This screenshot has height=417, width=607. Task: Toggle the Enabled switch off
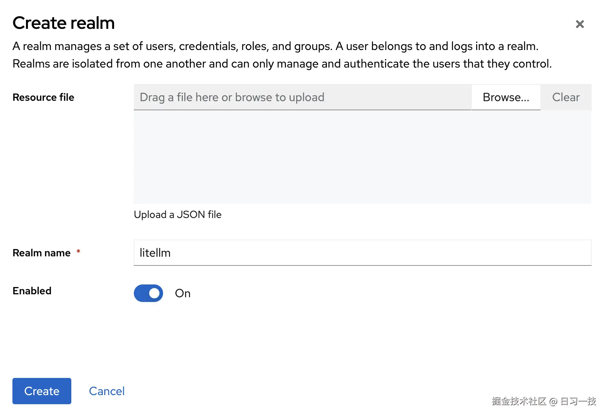point(148,293)
